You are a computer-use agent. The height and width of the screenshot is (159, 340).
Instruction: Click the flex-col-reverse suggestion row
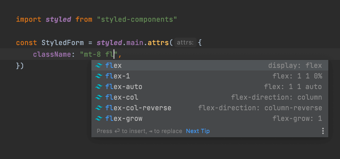[138, 108]
